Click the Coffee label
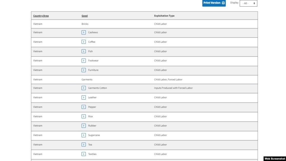Viewport: 286px width, 161px height. [92, 42]
